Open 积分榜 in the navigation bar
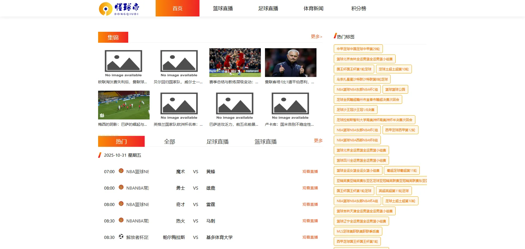The image size is (525, 249). pyautogui.click(x=359, y=8)
